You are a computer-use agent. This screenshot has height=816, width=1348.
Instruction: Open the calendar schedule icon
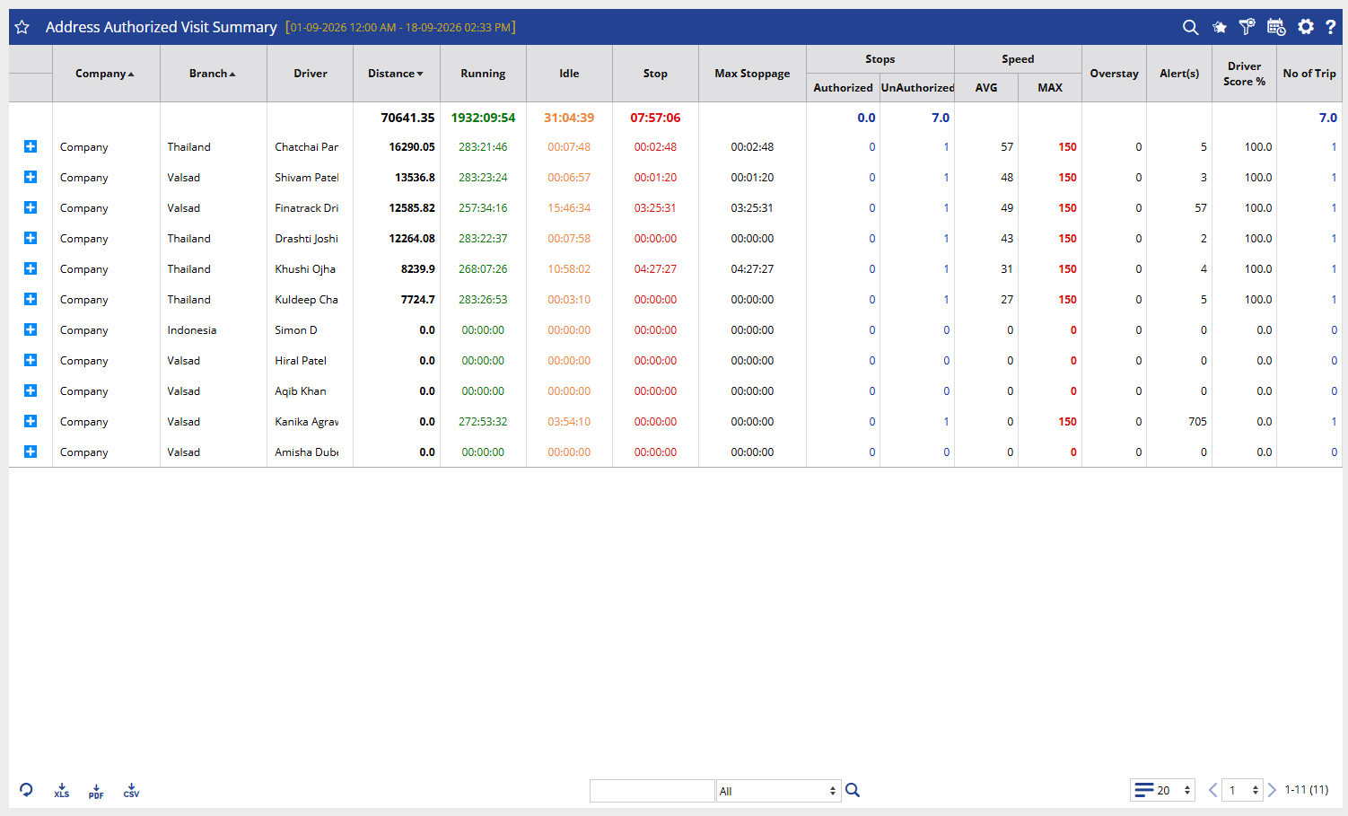click(x=1276, y=27)
